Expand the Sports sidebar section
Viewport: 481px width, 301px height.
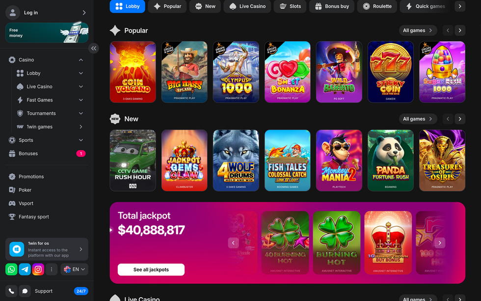point(81,140)
